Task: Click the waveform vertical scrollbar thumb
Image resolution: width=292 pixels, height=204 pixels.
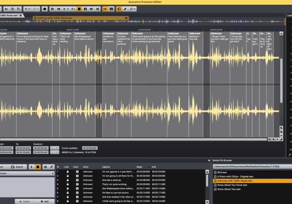Action: pos(281,81)
